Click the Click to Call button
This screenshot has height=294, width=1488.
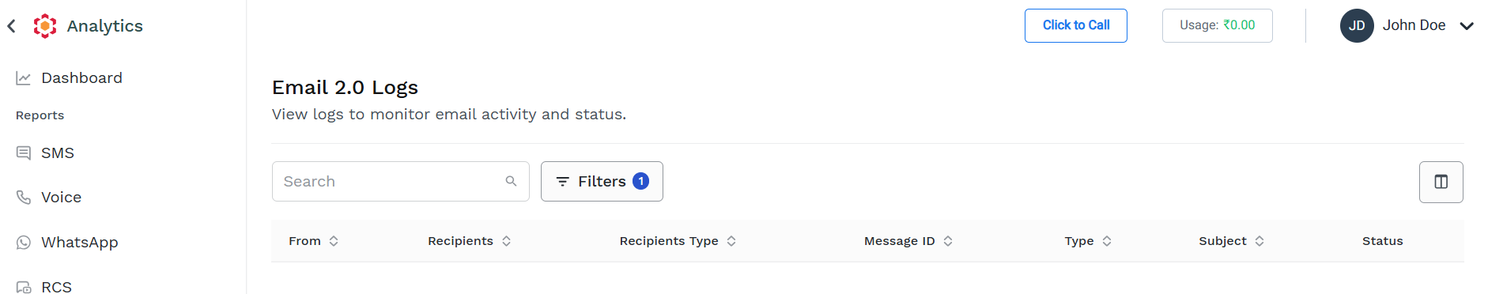(x=1076, y=25)
